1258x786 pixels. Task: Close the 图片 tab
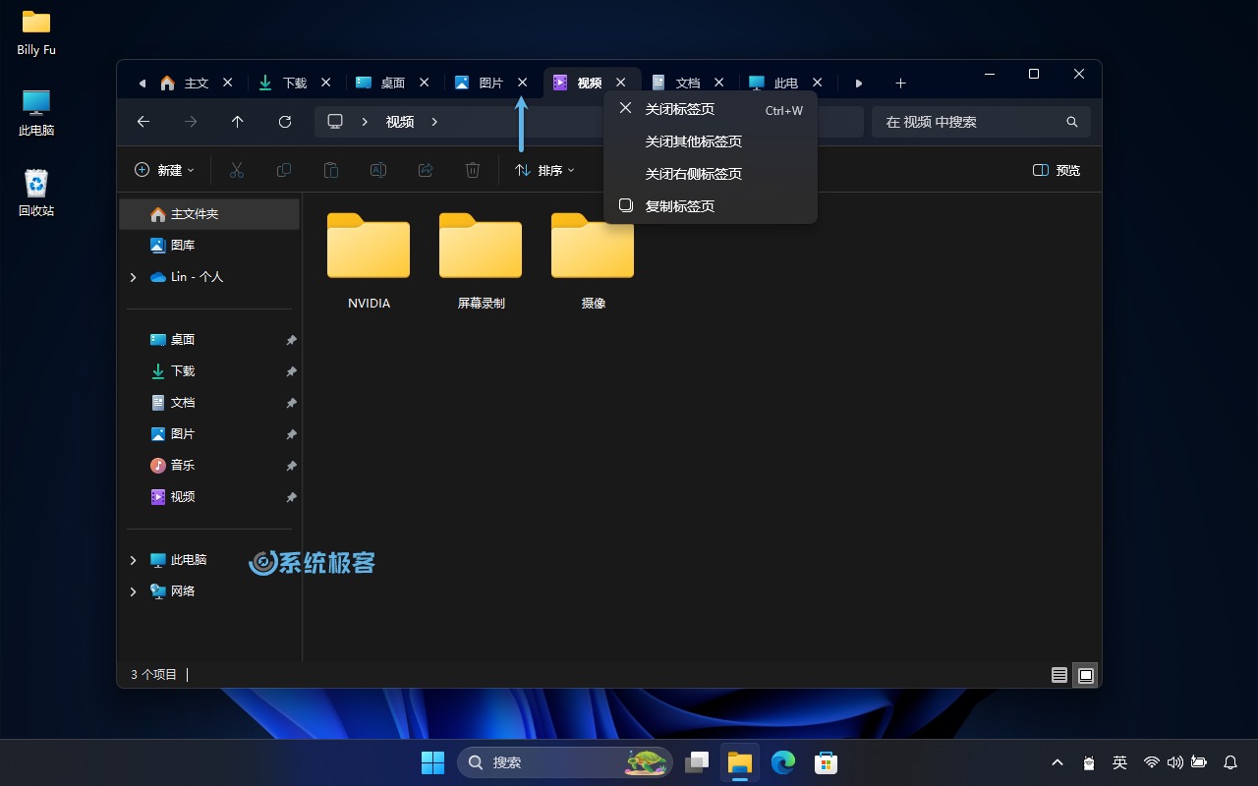(x=523, y=83)
